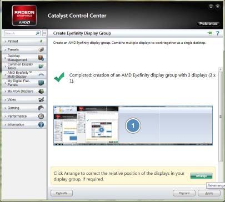225x202 pixels.
Task: Open Common Display Tasks item
Action: [x=24, y=66]
